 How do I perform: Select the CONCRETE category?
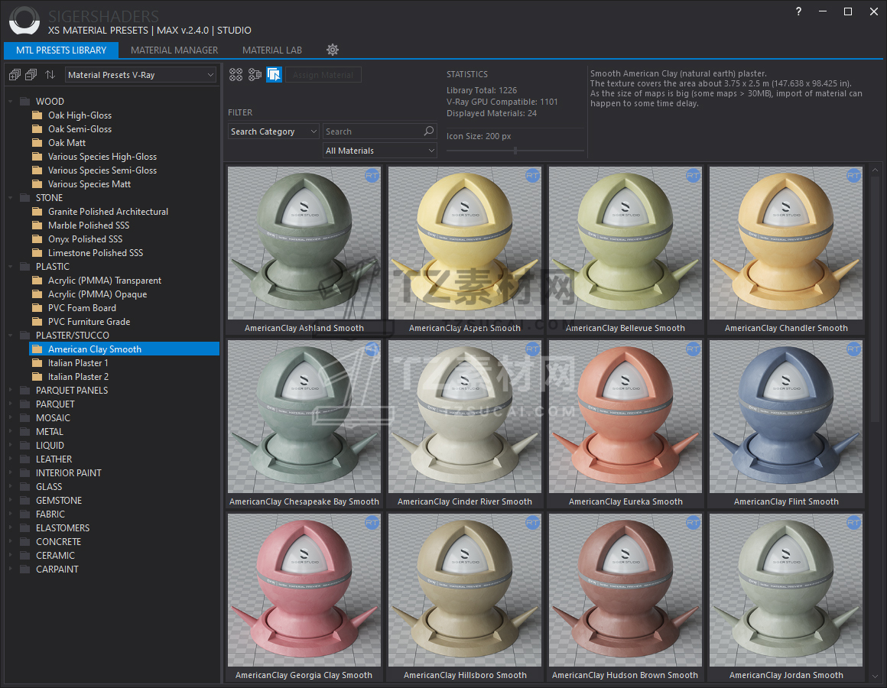point(58,541)
